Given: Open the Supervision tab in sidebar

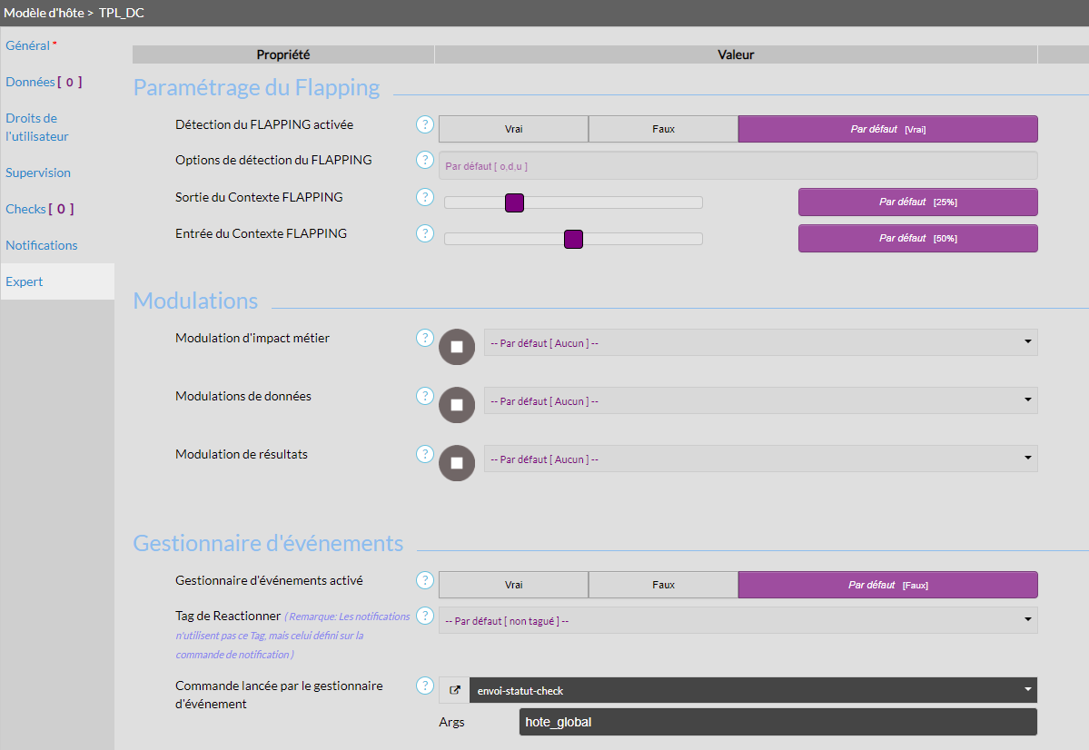Looking at the screenshot, I should (38, 173).
